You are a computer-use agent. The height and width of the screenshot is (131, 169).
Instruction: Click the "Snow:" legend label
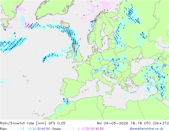(x=57, y=129)
